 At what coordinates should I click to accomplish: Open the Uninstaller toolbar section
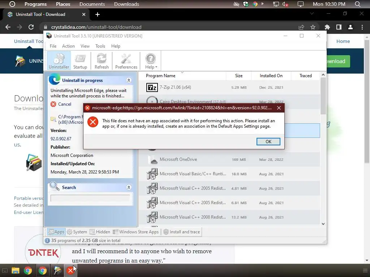(x=59, y=61)
